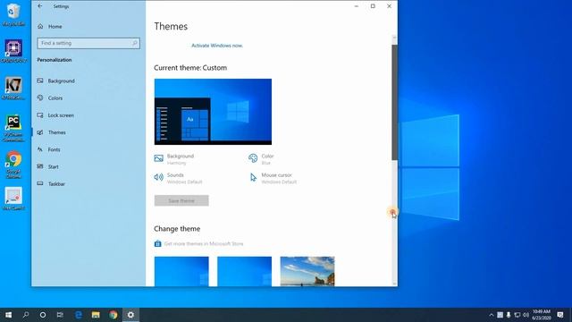The height and width of the screenshot is (322, 572).
Task: Open PyCharm desktop shortcut
Action: [13, 128]
